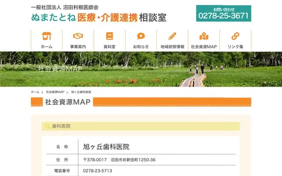
Task: Click the リンク集 chain link icon
Action: [235, 36]
